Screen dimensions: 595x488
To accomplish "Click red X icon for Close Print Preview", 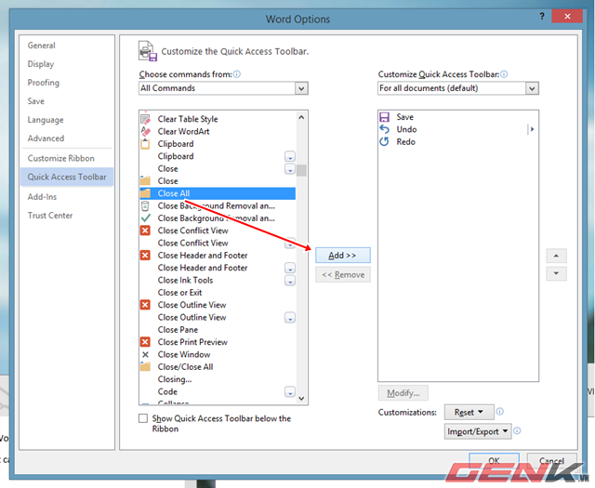I will pyautogui.click(x=145, y=342).
